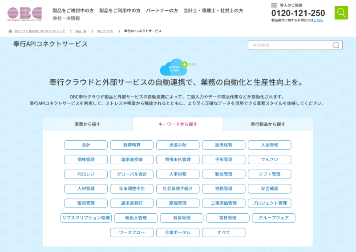Screen dimensions: 356x252
Task: Select the 請求書発行 keyword button
Action: tap(132, 203)
